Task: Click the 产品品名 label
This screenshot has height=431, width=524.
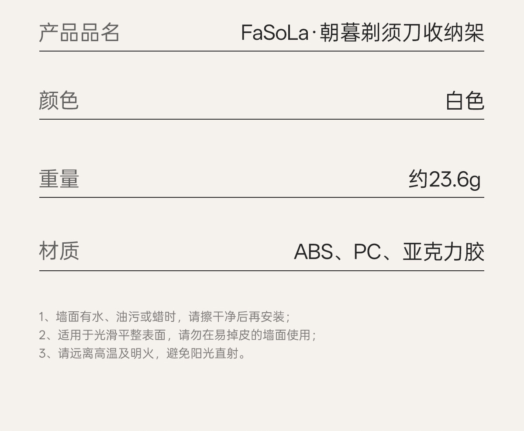Action: point(79,33)
